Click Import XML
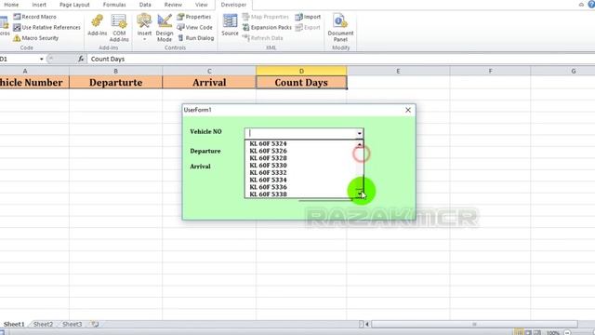Viewport: 595px width, 335px height. tap(308, 17)
